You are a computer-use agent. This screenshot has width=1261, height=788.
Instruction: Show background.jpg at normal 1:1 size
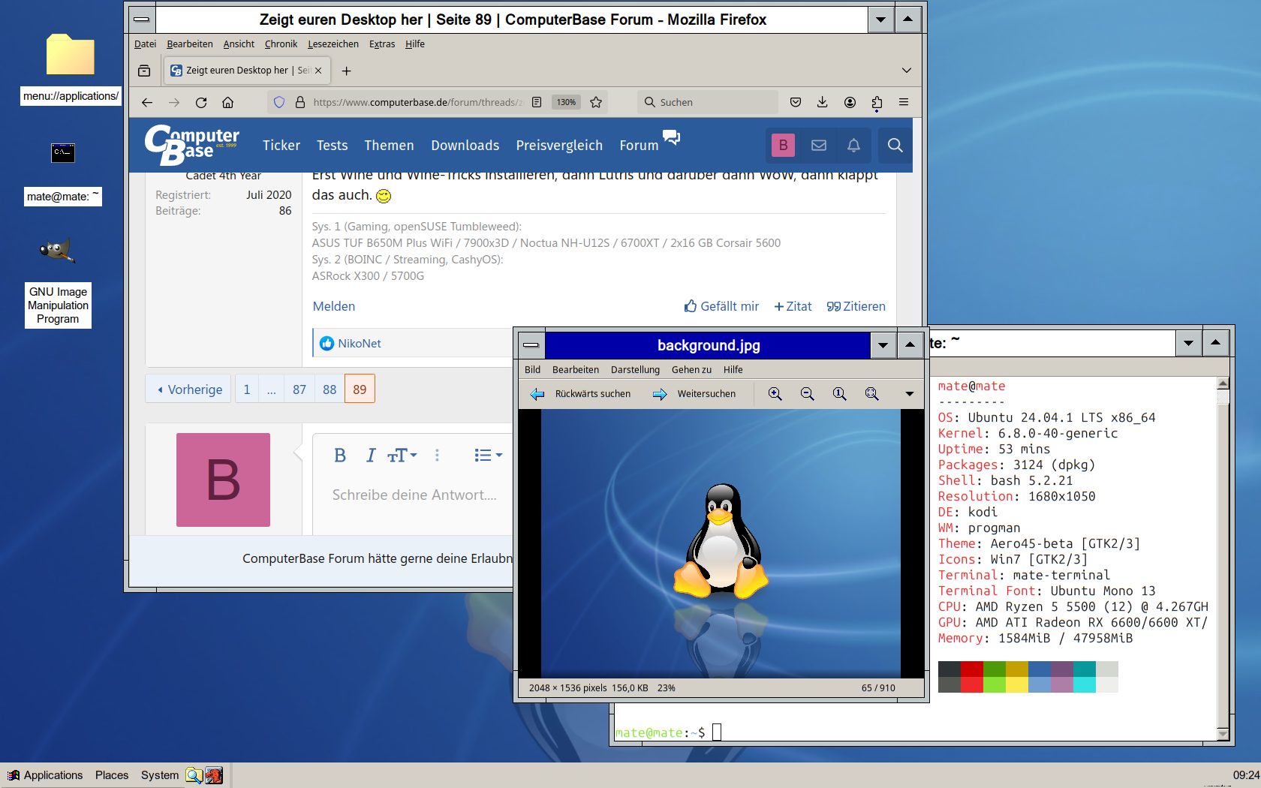click(839, 394)
